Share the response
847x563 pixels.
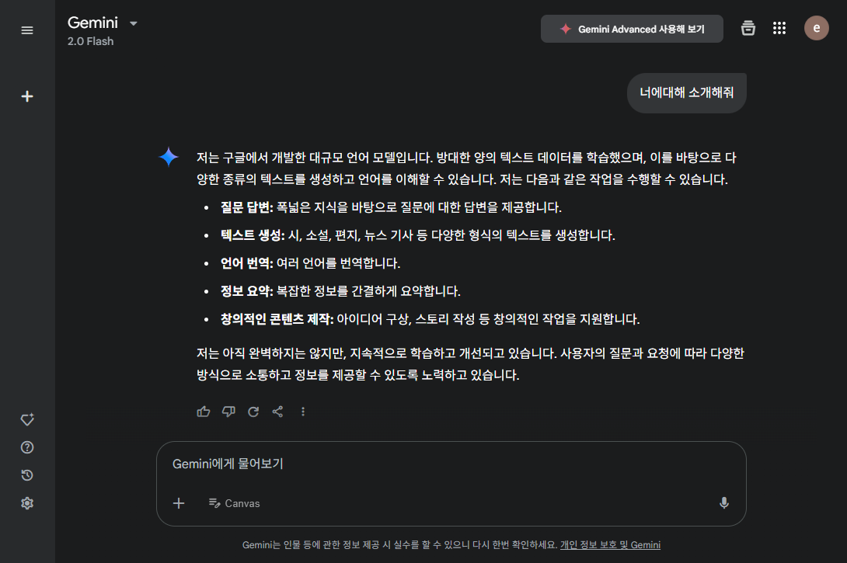[277, 412]
